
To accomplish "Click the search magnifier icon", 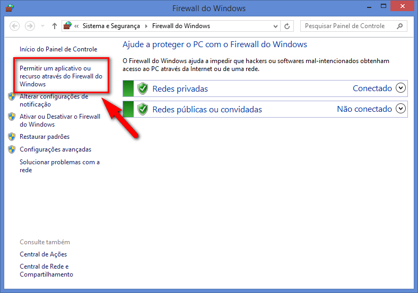I will coord(399,26).
